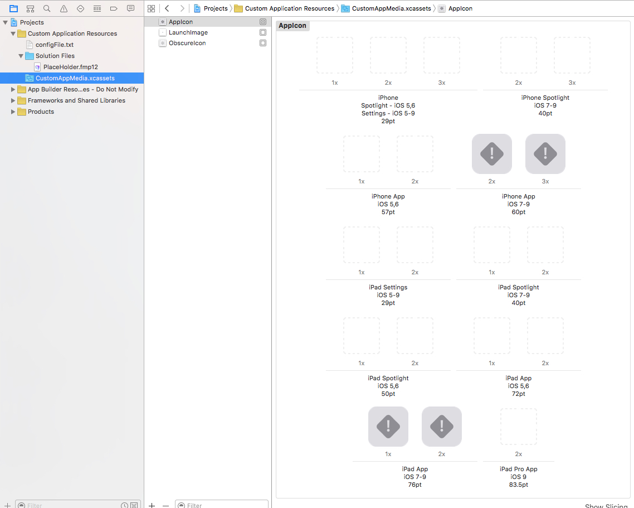
Task: Expand the Products folder
Action: pos(13,112)
